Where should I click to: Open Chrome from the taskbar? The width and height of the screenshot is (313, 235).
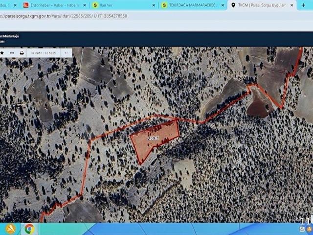coord(29,229)
